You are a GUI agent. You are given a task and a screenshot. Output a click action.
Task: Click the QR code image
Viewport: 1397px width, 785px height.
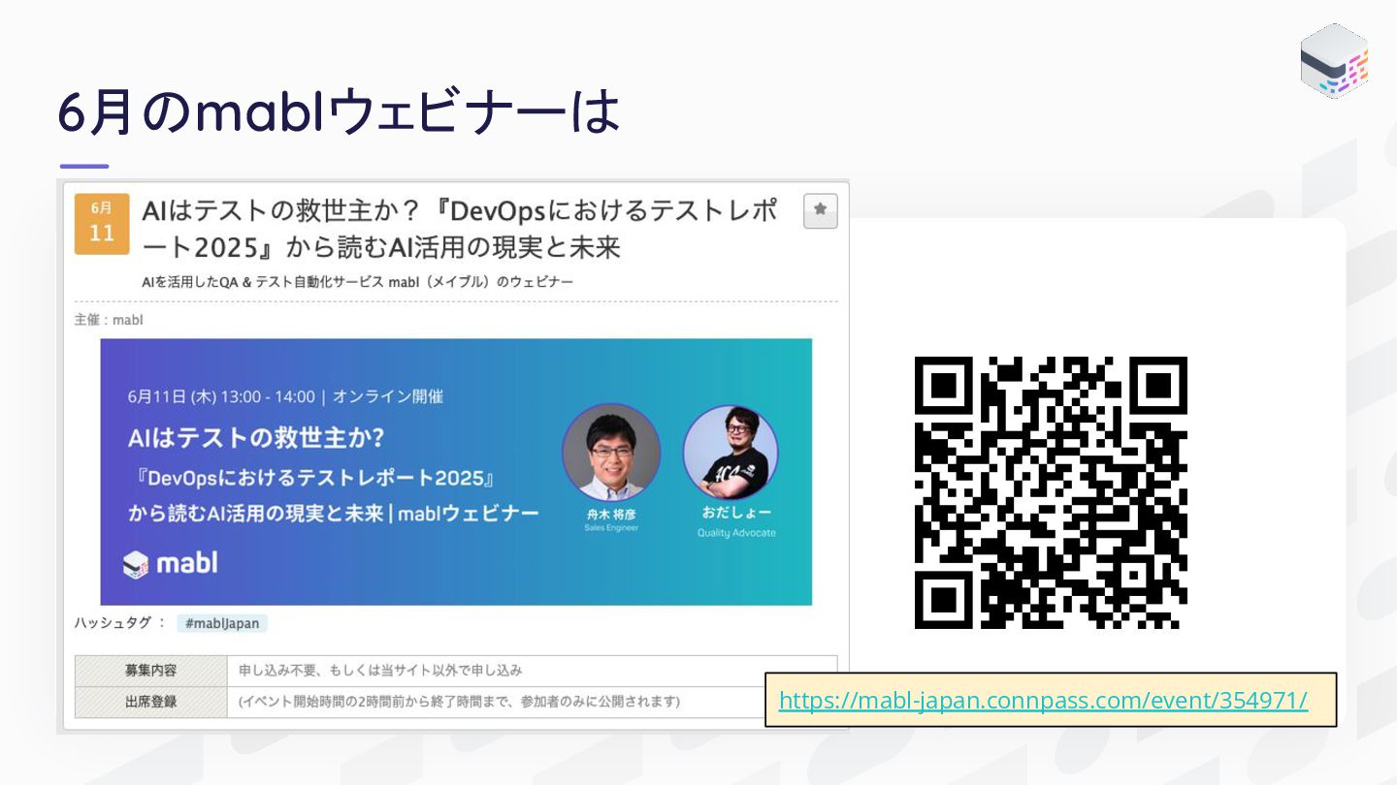pyautogui.click(x=1051, y=492)
